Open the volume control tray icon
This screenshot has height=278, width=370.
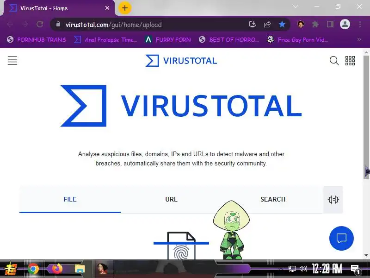click(303, 269)
